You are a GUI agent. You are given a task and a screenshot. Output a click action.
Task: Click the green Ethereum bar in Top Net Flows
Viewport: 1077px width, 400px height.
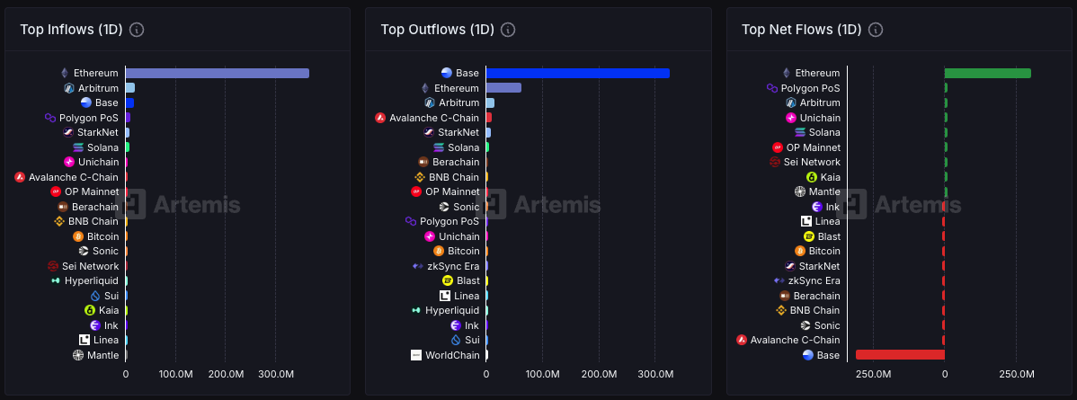[988, 73]
